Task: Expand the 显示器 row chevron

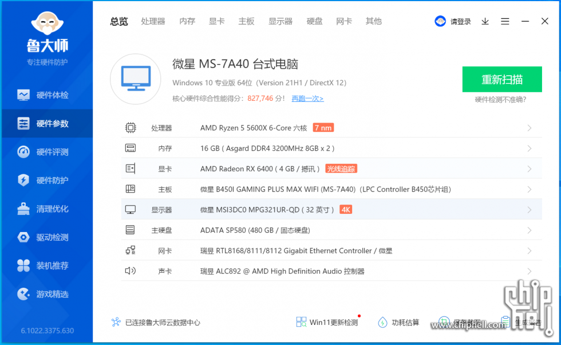Action: pos(529,210)
